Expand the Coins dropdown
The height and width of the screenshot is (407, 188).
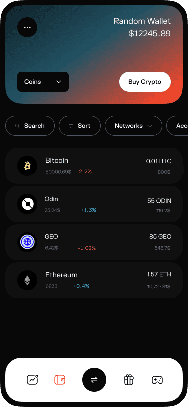click(x=43, y=82)
